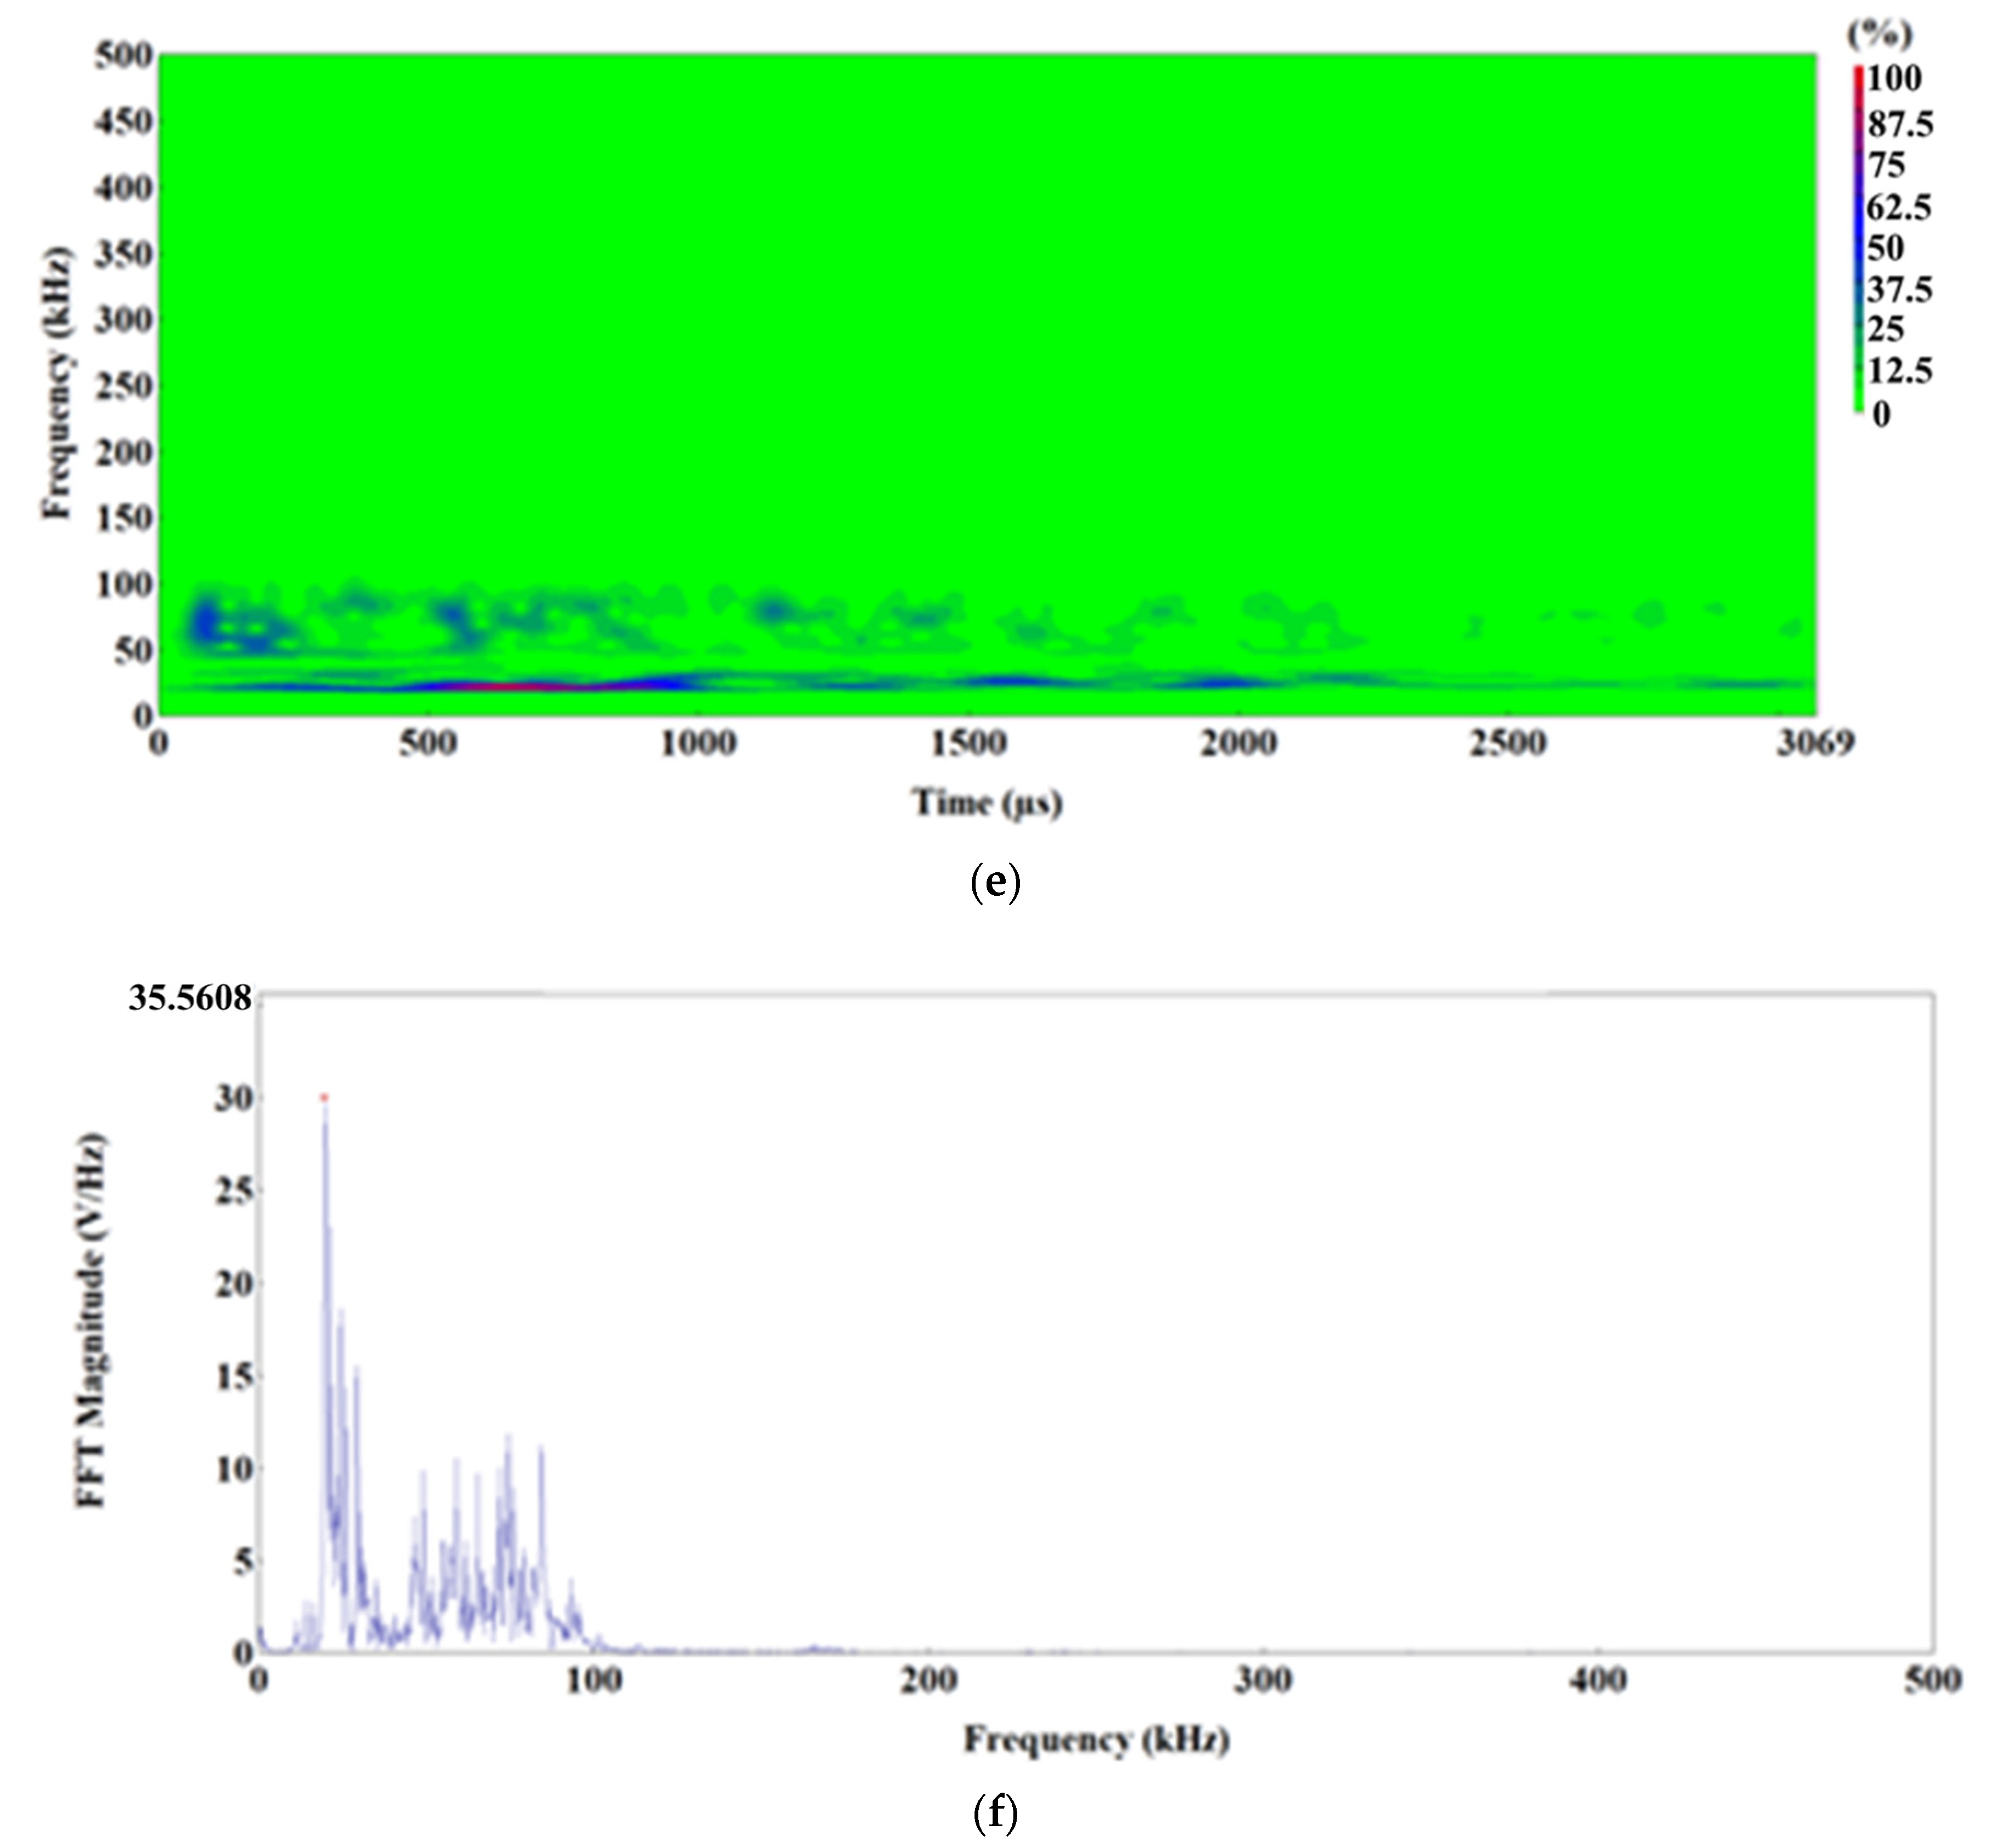Click the 'Frequency (kHz)' label under FFT plot
1995x1848 pixels.
point(1096,1740)
